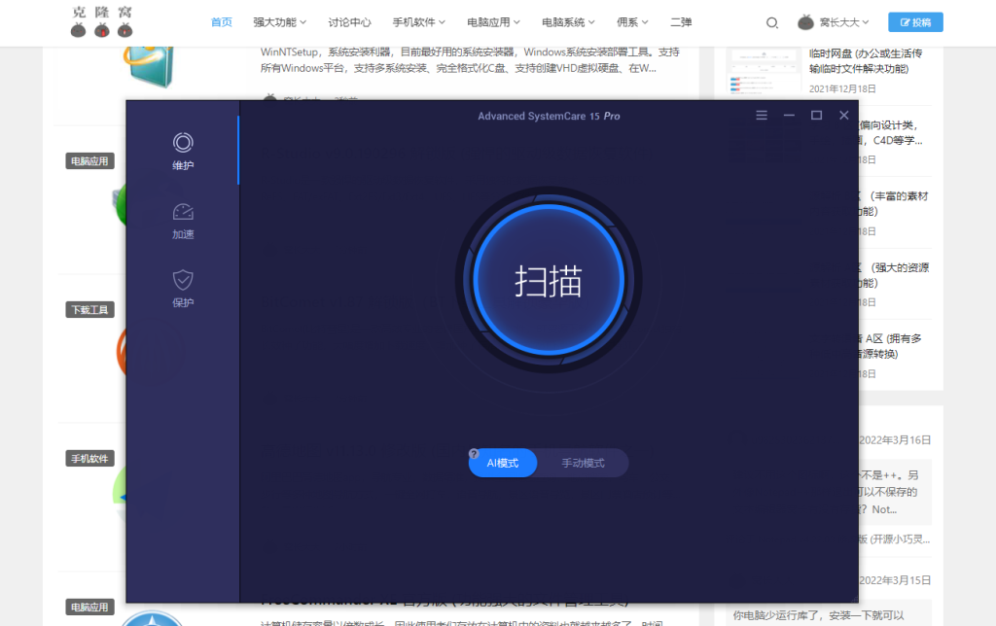Click the bottom 电脑应用 category tag
Screen dimensions: 996x626
(x=89, y=607)
